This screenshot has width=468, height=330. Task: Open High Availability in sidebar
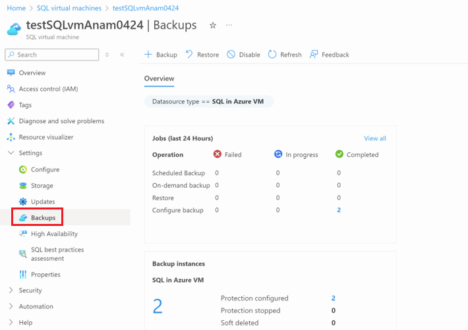[54, 234]
